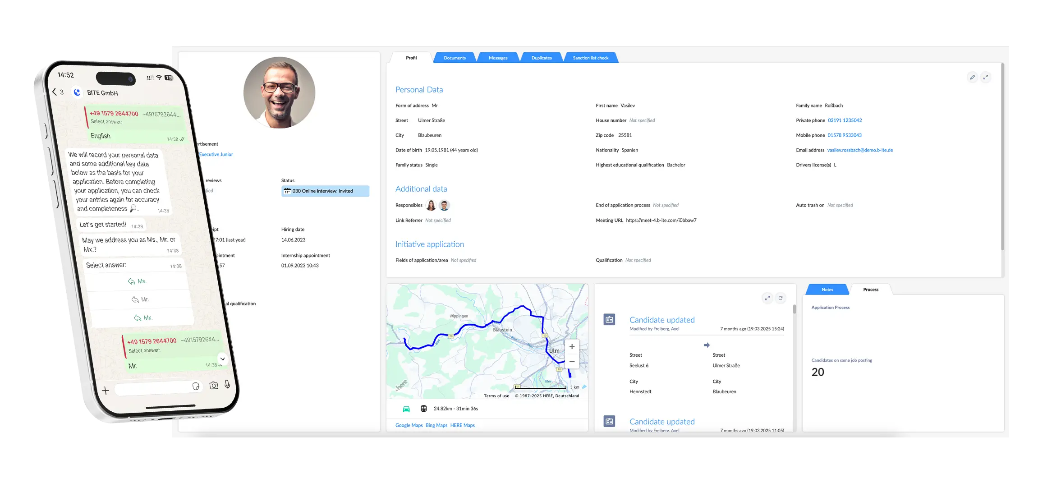Open the Sanction list check tab
This screenshot has height=483, width=1038.
pyautogui.click(x=590, y=58)
